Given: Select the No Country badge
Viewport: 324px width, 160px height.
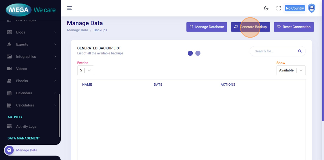Looking at the screenshot, I should coord(294,8).
